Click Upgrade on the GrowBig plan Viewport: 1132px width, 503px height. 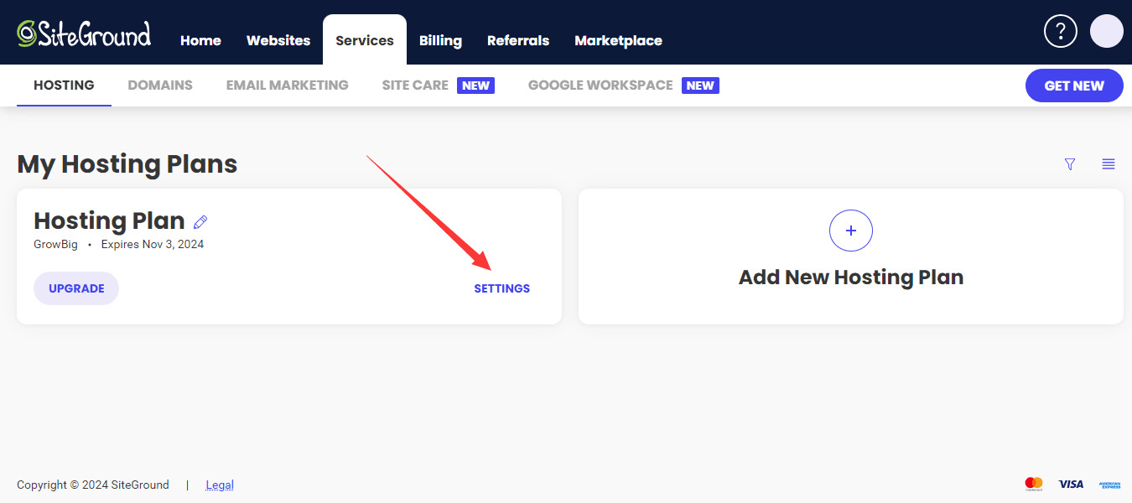(x=76, y=288)
